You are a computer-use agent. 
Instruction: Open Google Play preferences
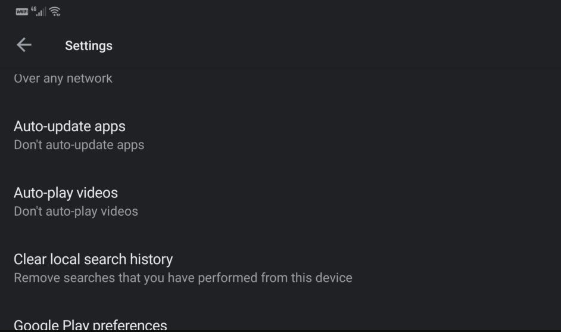[x=91, y=325]
